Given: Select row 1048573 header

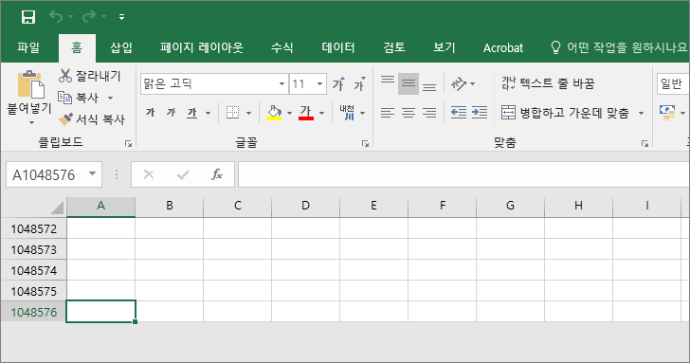Looking at the screenshot, I should point(34,249).
